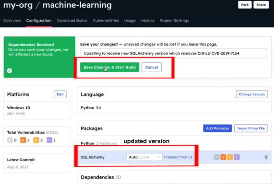
Task: Cancel the unsaved changes
Action: pyautogui.click(x=152, y=67)
